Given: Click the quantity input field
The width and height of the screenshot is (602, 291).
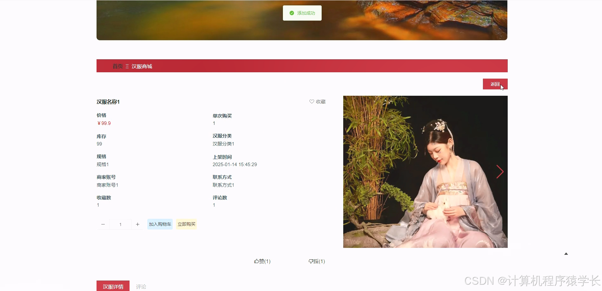Looking at the screenshot, I should [120, 224].
